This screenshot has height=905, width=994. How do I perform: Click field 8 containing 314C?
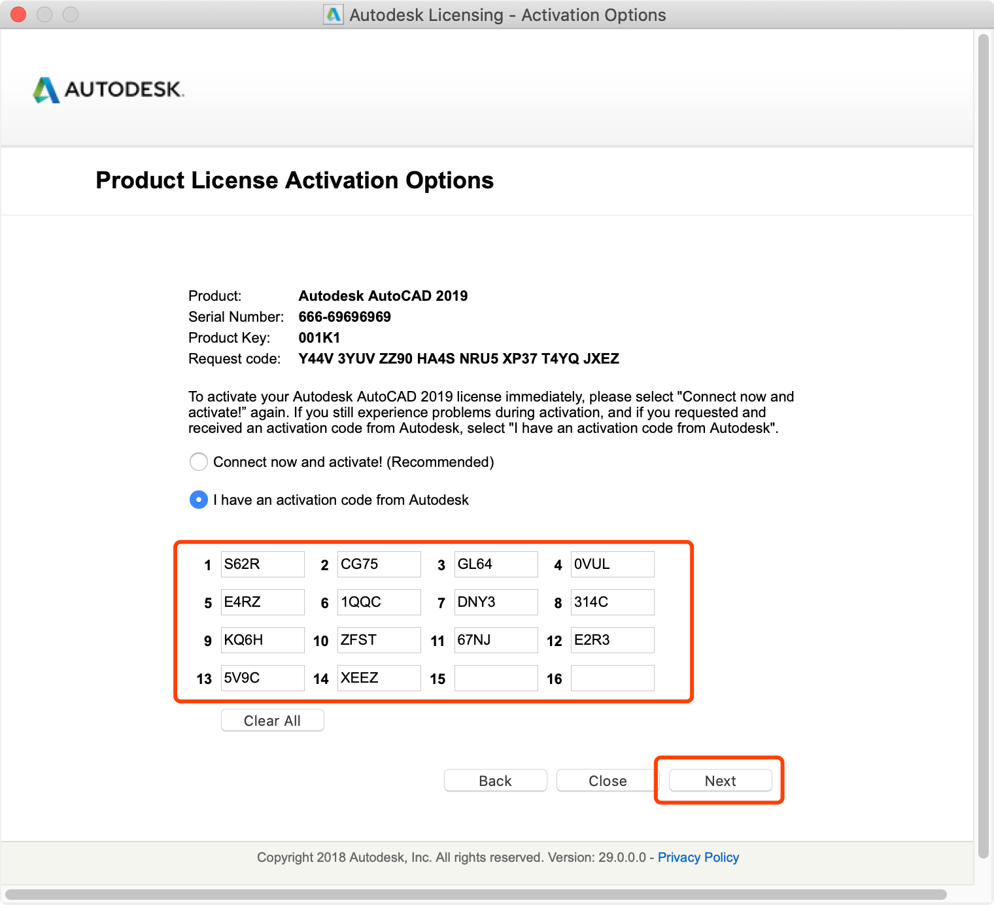[612, 602]
